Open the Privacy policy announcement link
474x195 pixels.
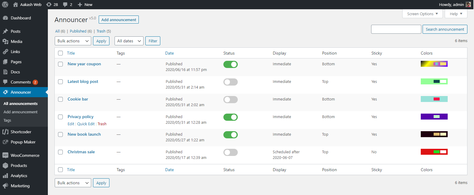click(x=80, y=117)
